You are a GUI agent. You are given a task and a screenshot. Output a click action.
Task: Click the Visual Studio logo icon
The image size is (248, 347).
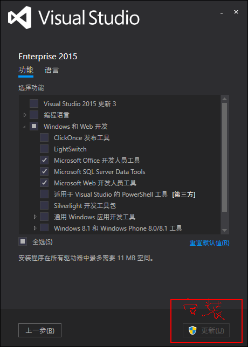tap(20, 17)
